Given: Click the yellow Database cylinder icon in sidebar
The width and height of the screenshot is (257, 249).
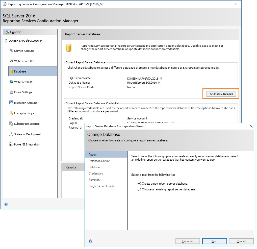Looking at the screenshot, I should 11,71.
